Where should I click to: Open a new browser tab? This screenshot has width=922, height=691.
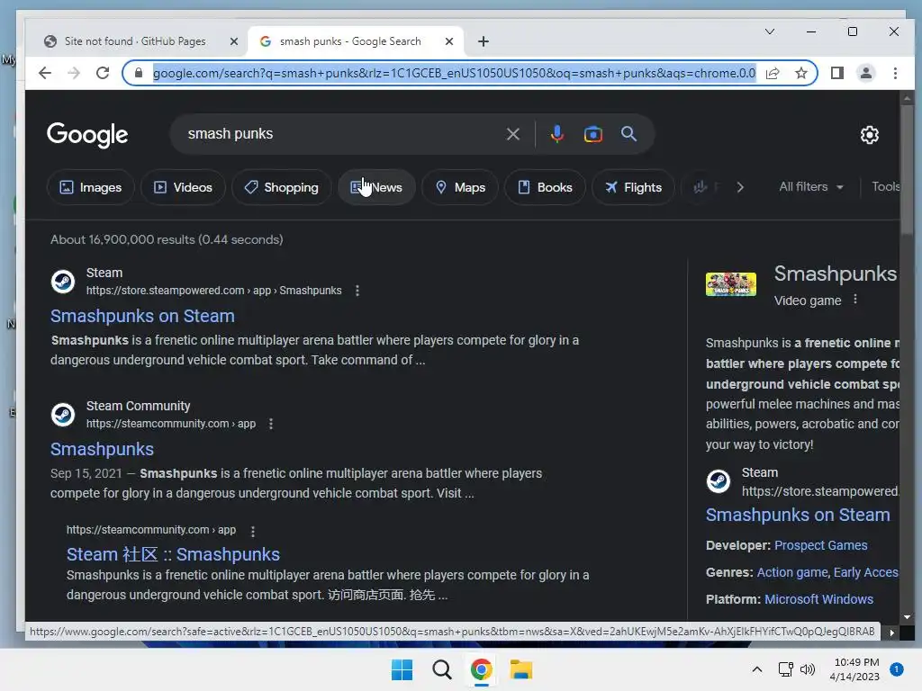click(483, 41)
